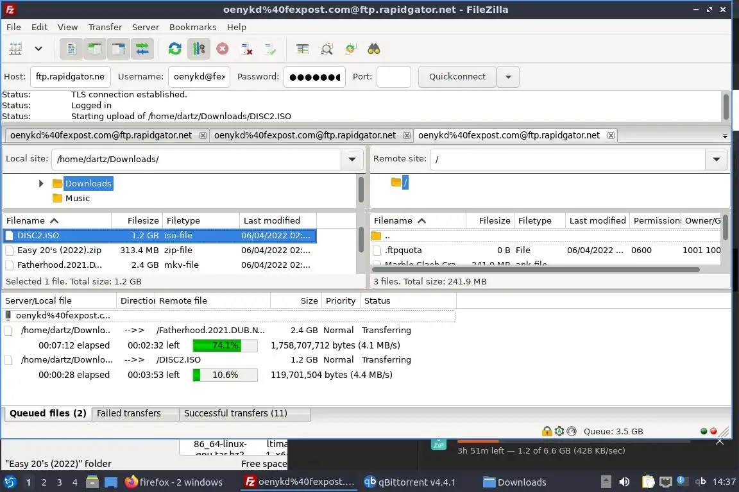Open the View menu
Image resolution: width=739 pixels, height=492 pixels.
(x=67, y=28)
